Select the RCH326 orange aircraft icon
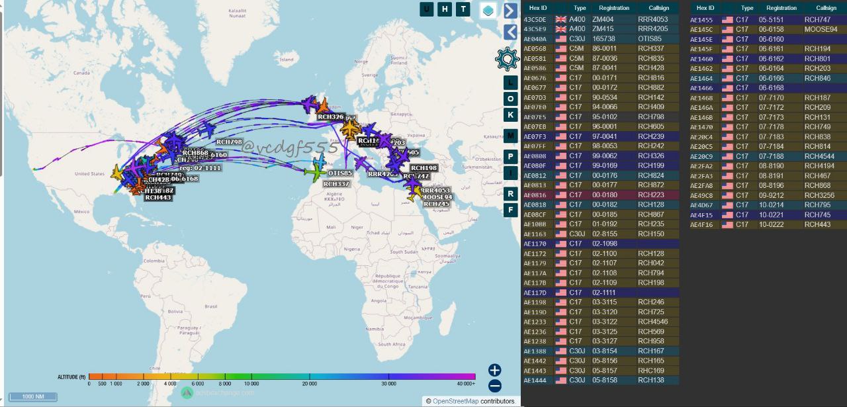The image size is (847, 407). [x=322, y=106]
